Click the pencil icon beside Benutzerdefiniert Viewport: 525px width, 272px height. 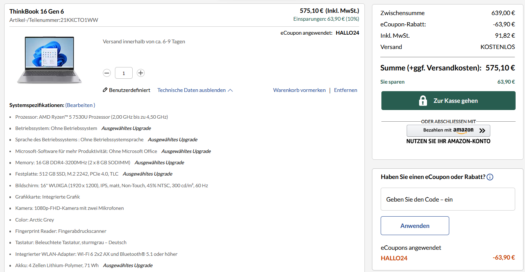tap(105, 90)
